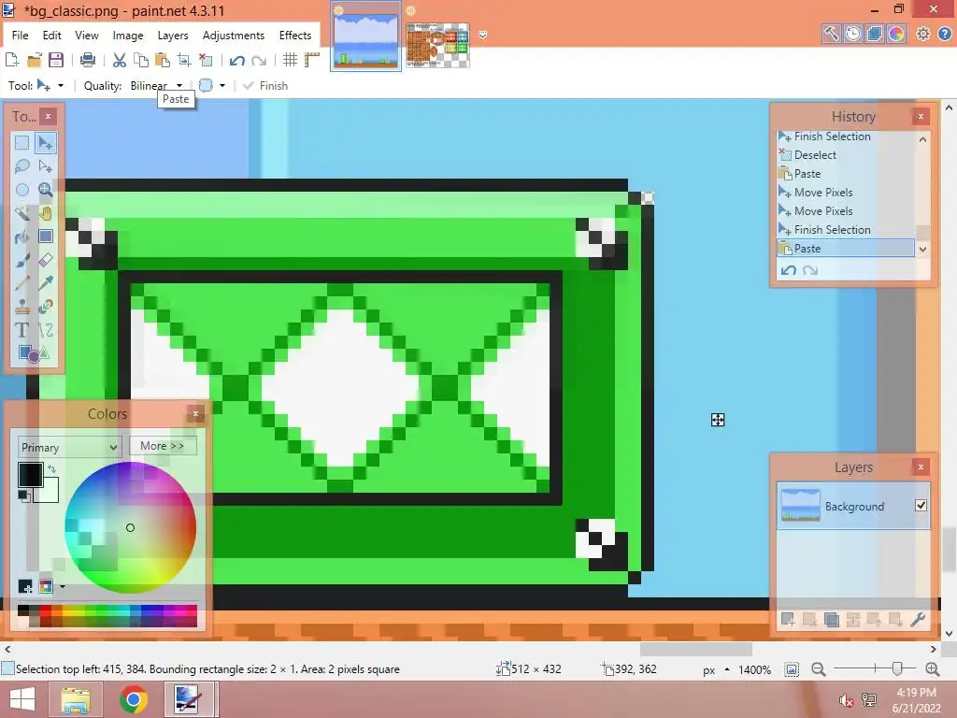Click the Undo arrow in main toolbar
The image size is (957, 718).
pos(237,60)
